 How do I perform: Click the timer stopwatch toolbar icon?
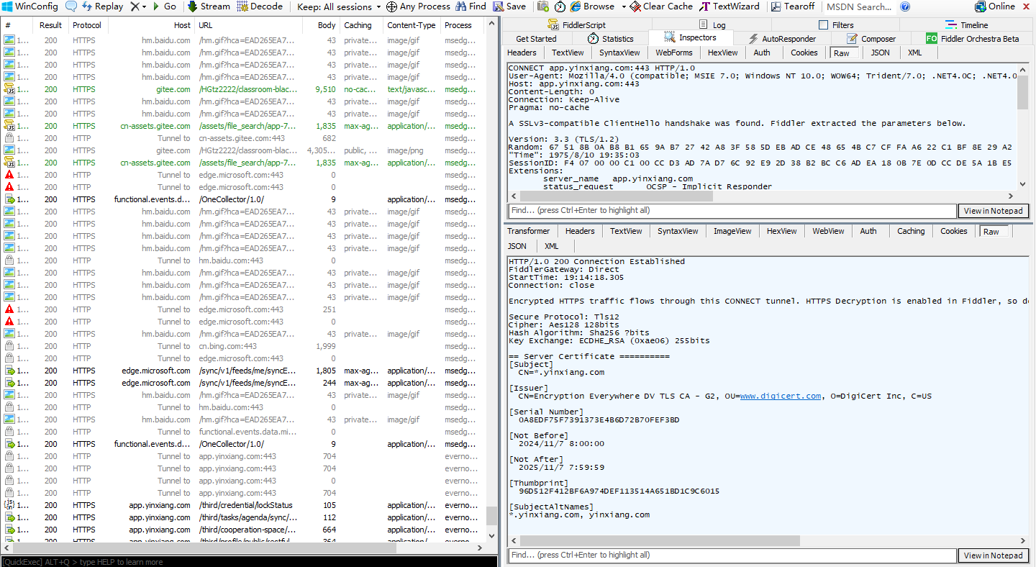click(560, 6)
